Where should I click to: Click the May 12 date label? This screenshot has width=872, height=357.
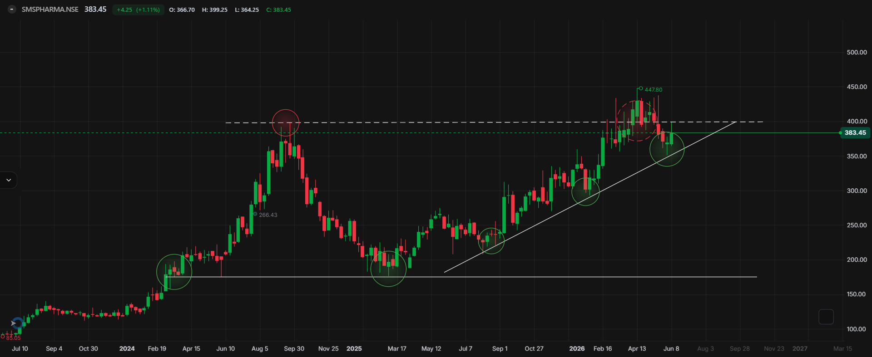pyautogui.click(x=431, y=349)
